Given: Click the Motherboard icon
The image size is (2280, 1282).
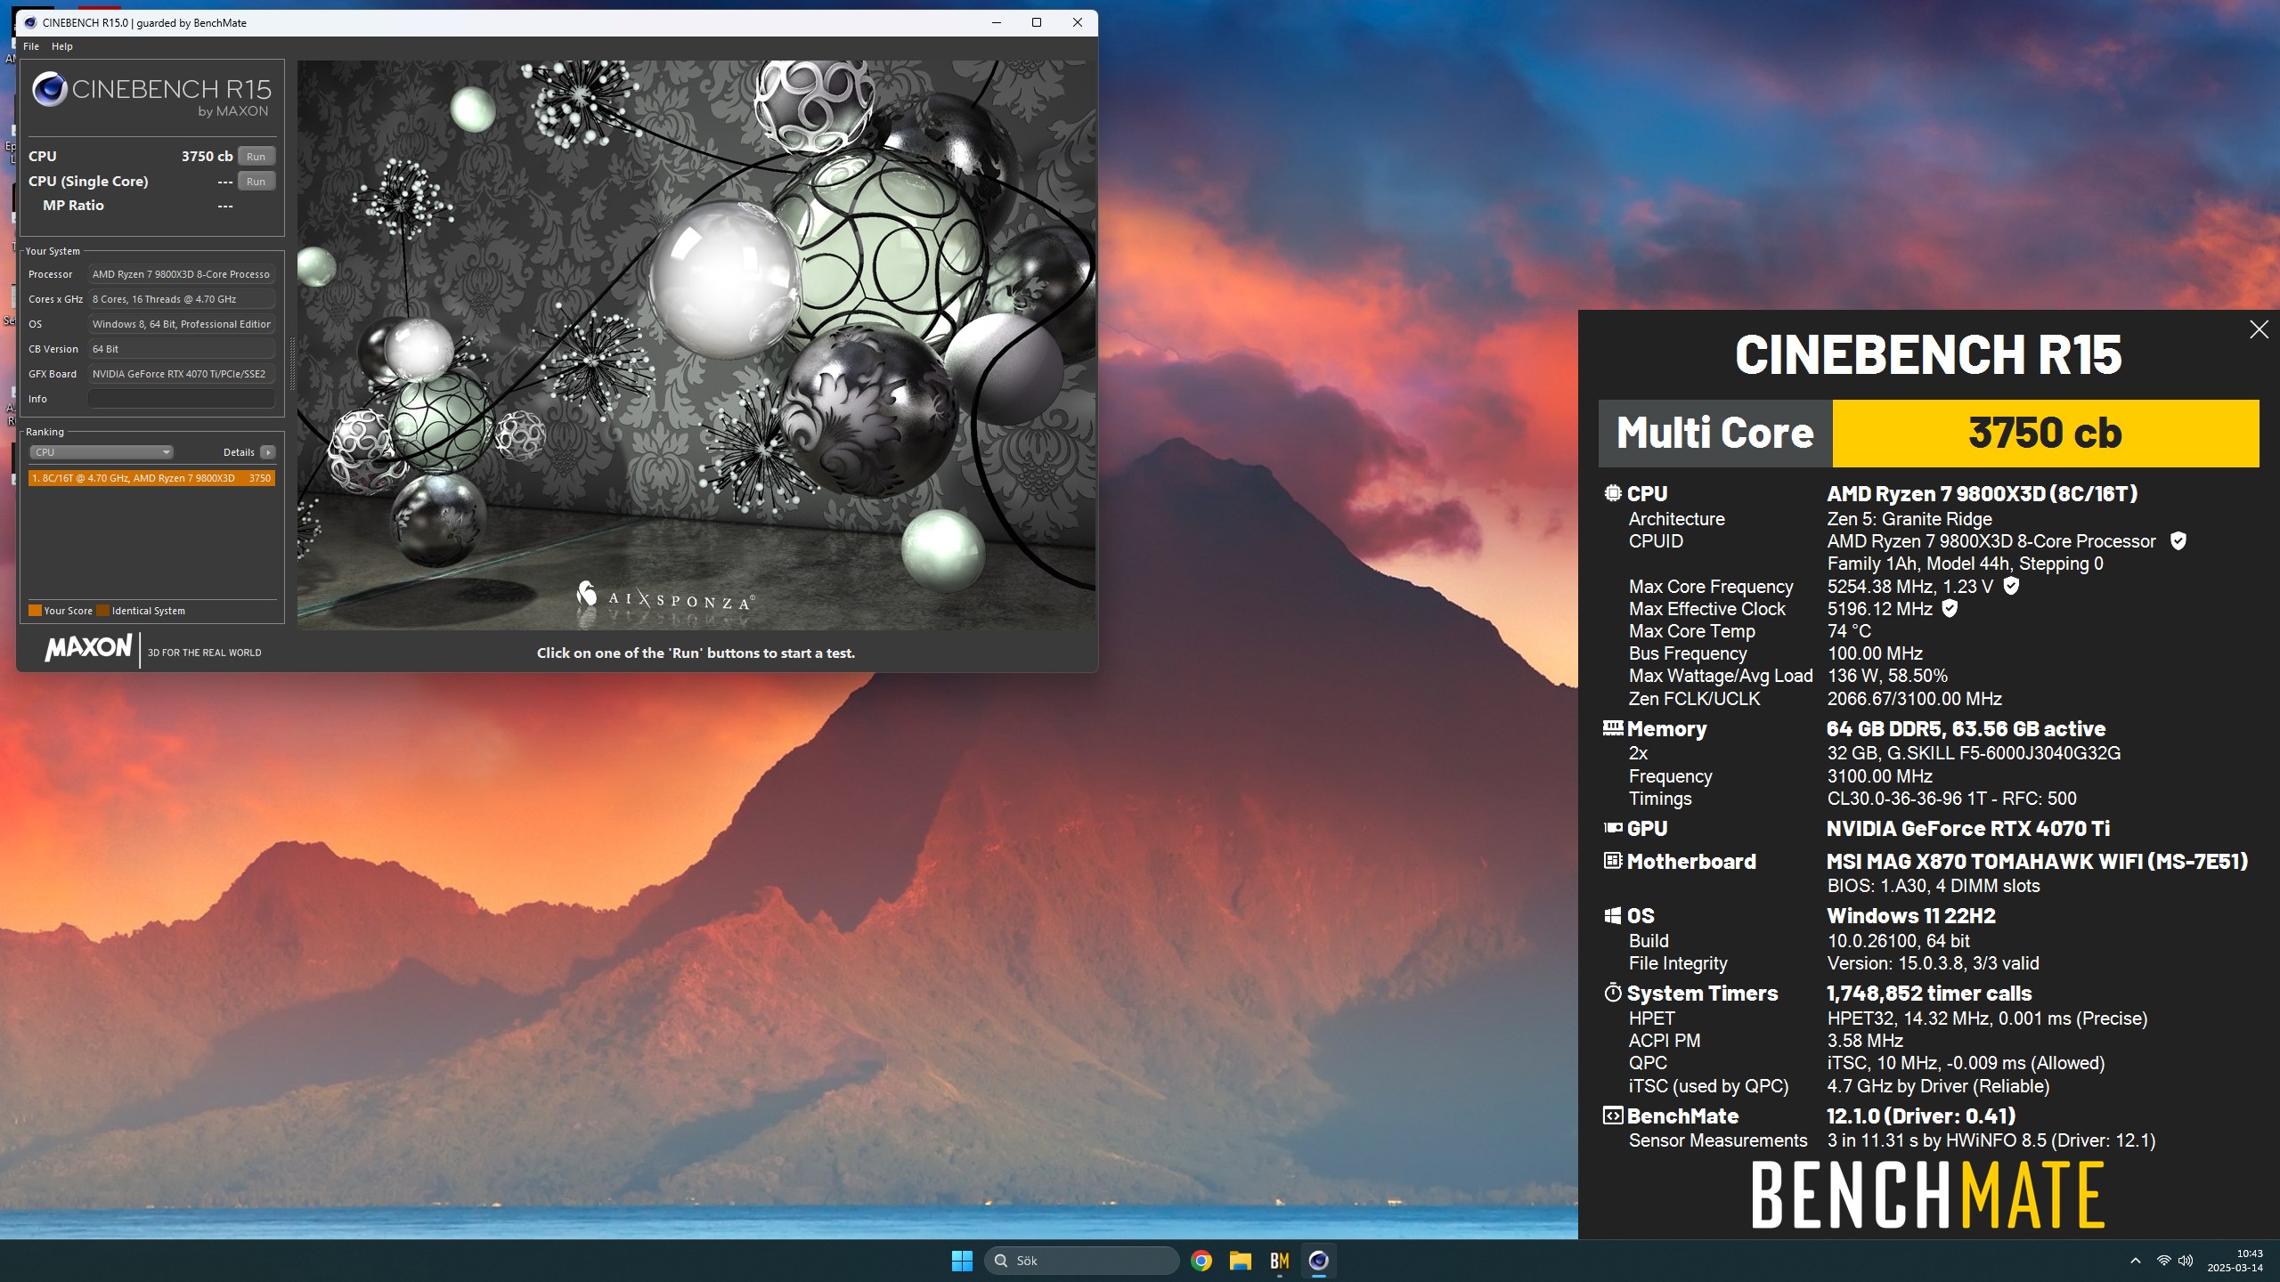Looking at the screenshot, I should click(1612, 861).
